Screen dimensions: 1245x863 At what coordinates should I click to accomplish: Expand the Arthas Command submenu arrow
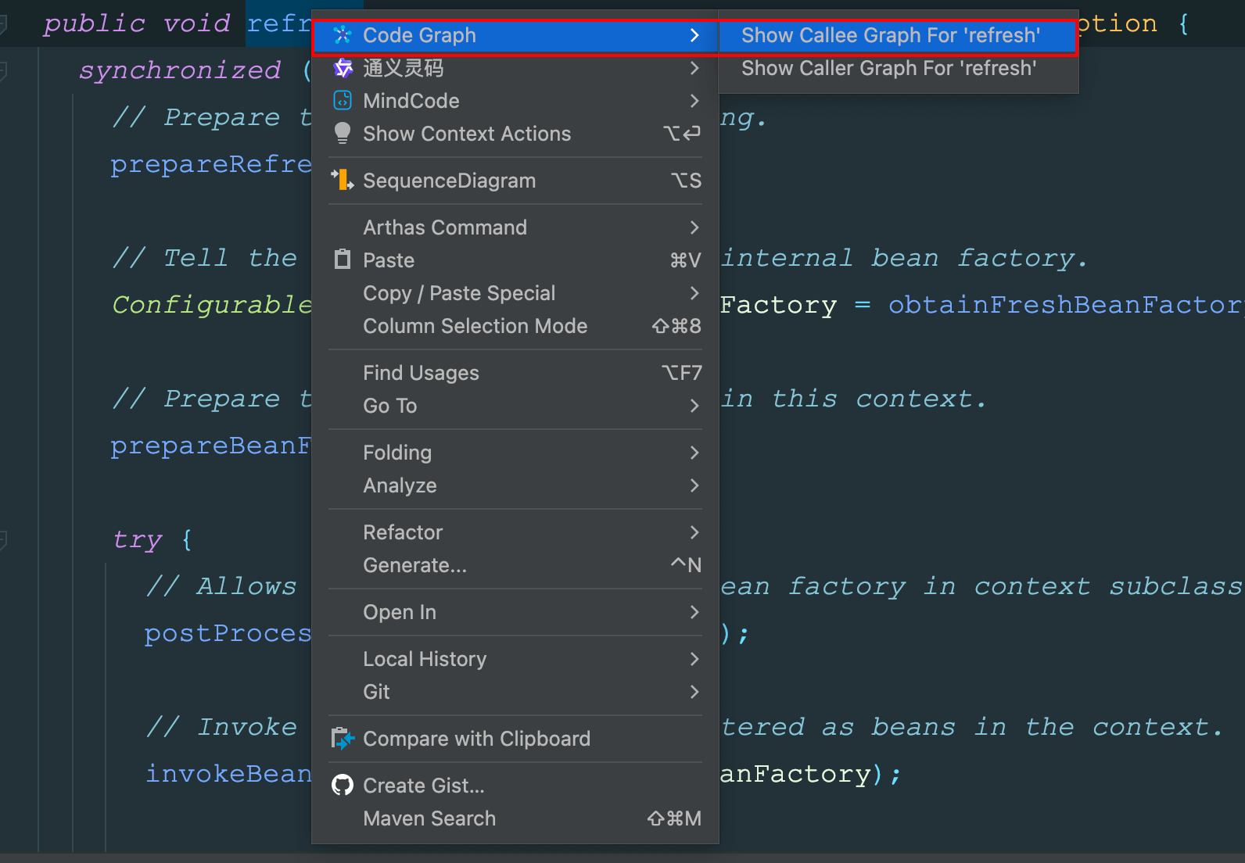coord(694,227)
